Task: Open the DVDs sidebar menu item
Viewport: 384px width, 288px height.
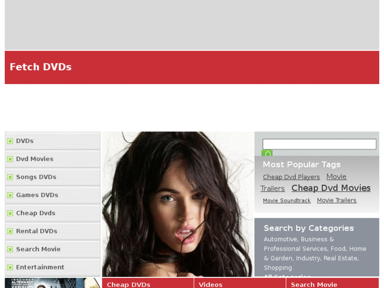Action: click(53, 141)
